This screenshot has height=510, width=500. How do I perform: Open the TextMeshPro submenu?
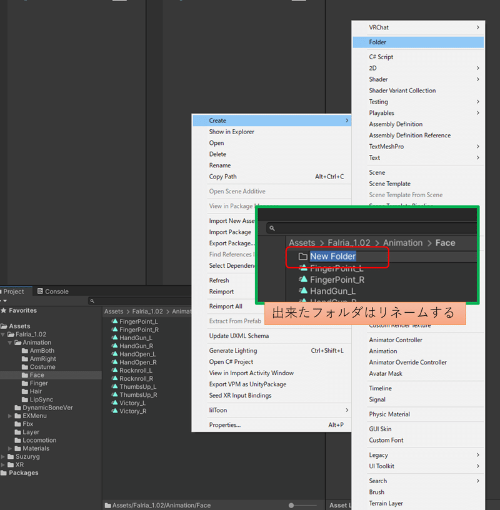point(418,146)
